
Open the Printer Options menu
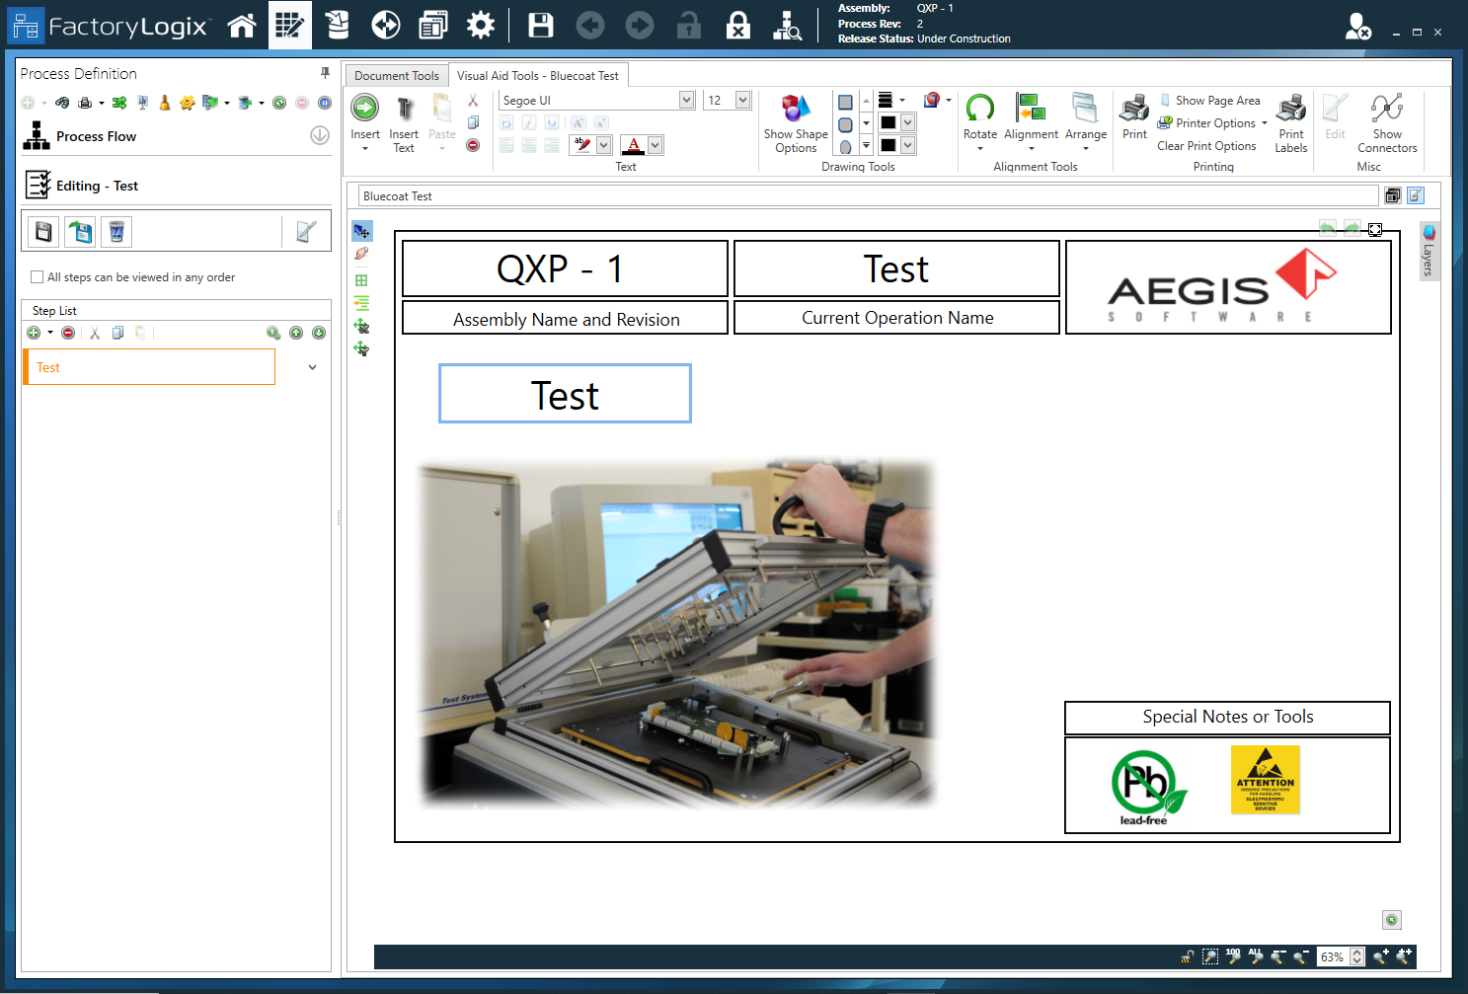coord(1214,123)
